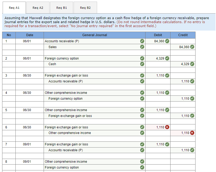Select entry 8 Foreign currency option field
This screenshot has height=172, width=216.
coord(94,167)
